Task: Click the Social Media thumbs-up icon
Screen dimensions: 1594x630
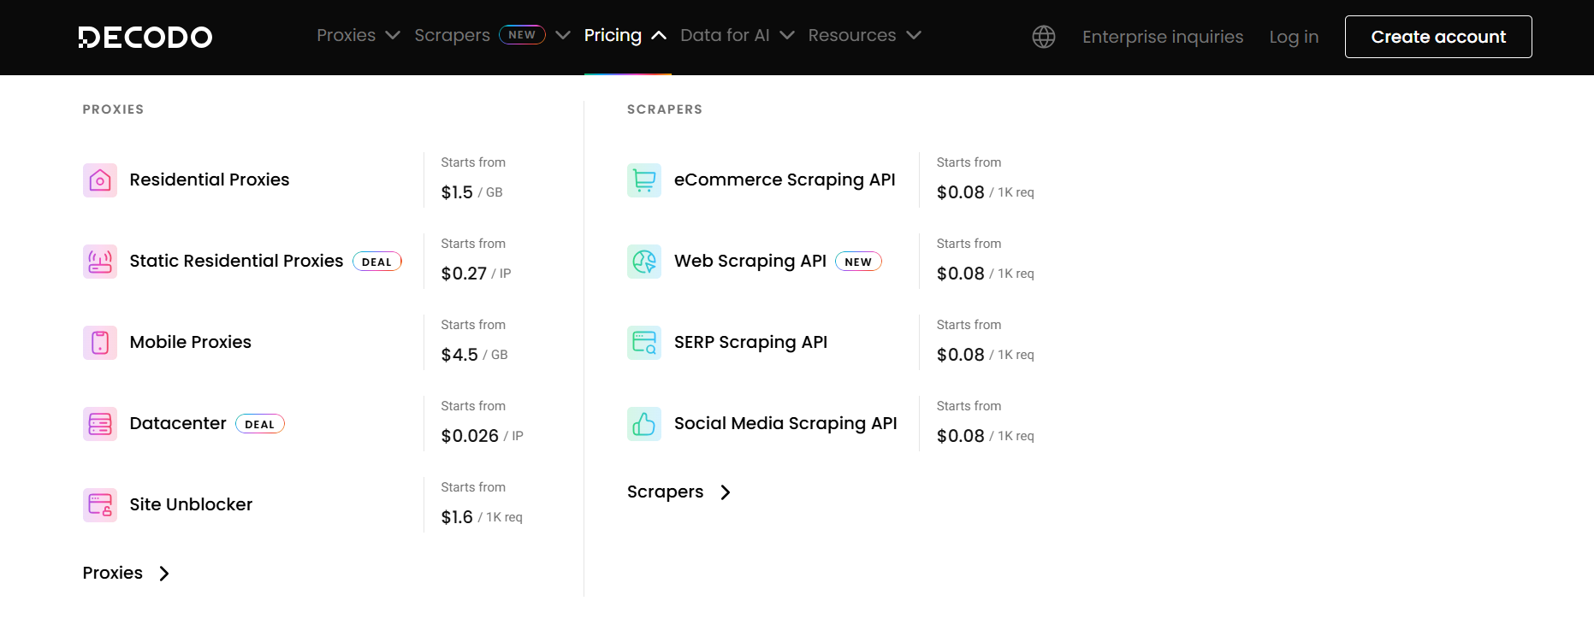Action: (x=643, y=424)
